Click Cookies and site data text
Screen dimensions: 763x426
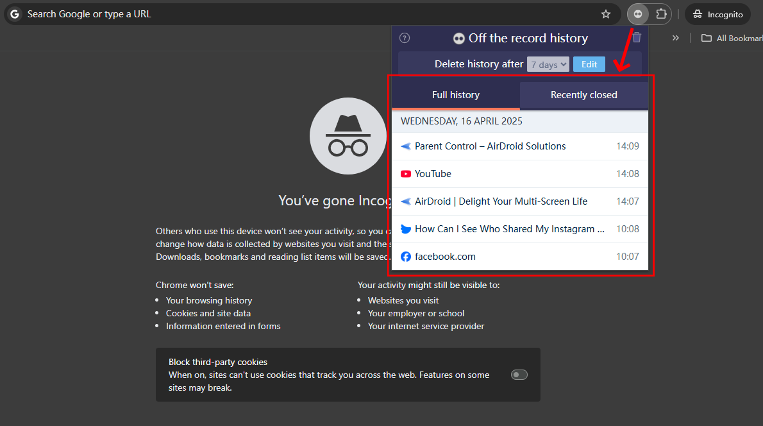(208, 314)
